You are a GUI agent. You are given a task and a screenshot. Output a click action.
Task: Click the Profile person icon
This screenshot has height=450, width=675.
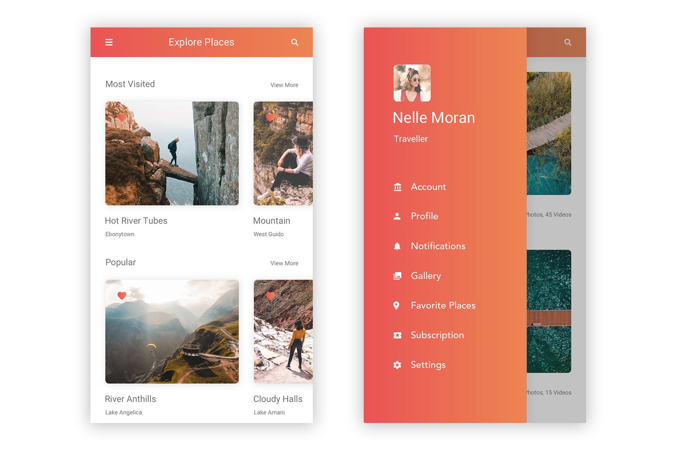[x=397, y=216]
